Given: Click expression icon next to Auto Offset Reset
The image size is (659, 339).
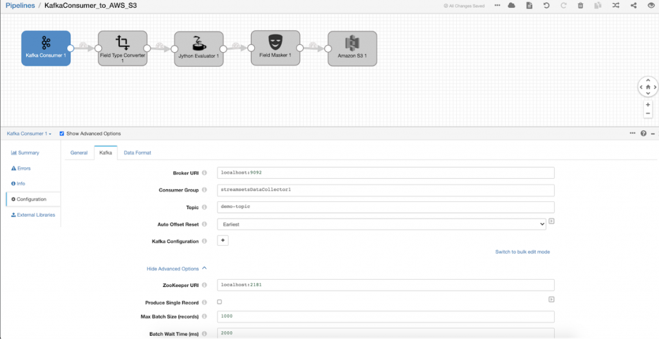Looking at the screenshot, I should [x=552, y=221].
